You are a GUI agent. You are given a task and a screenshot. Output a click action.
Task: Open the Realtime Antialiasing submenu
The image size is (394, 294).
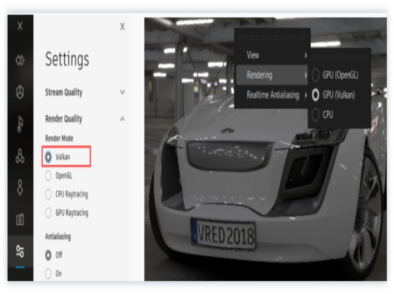272,95
